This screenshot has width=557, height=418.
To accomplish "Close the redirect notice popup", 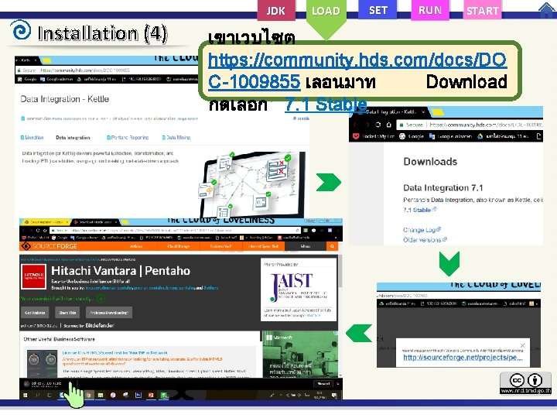I will click(522, 345).
